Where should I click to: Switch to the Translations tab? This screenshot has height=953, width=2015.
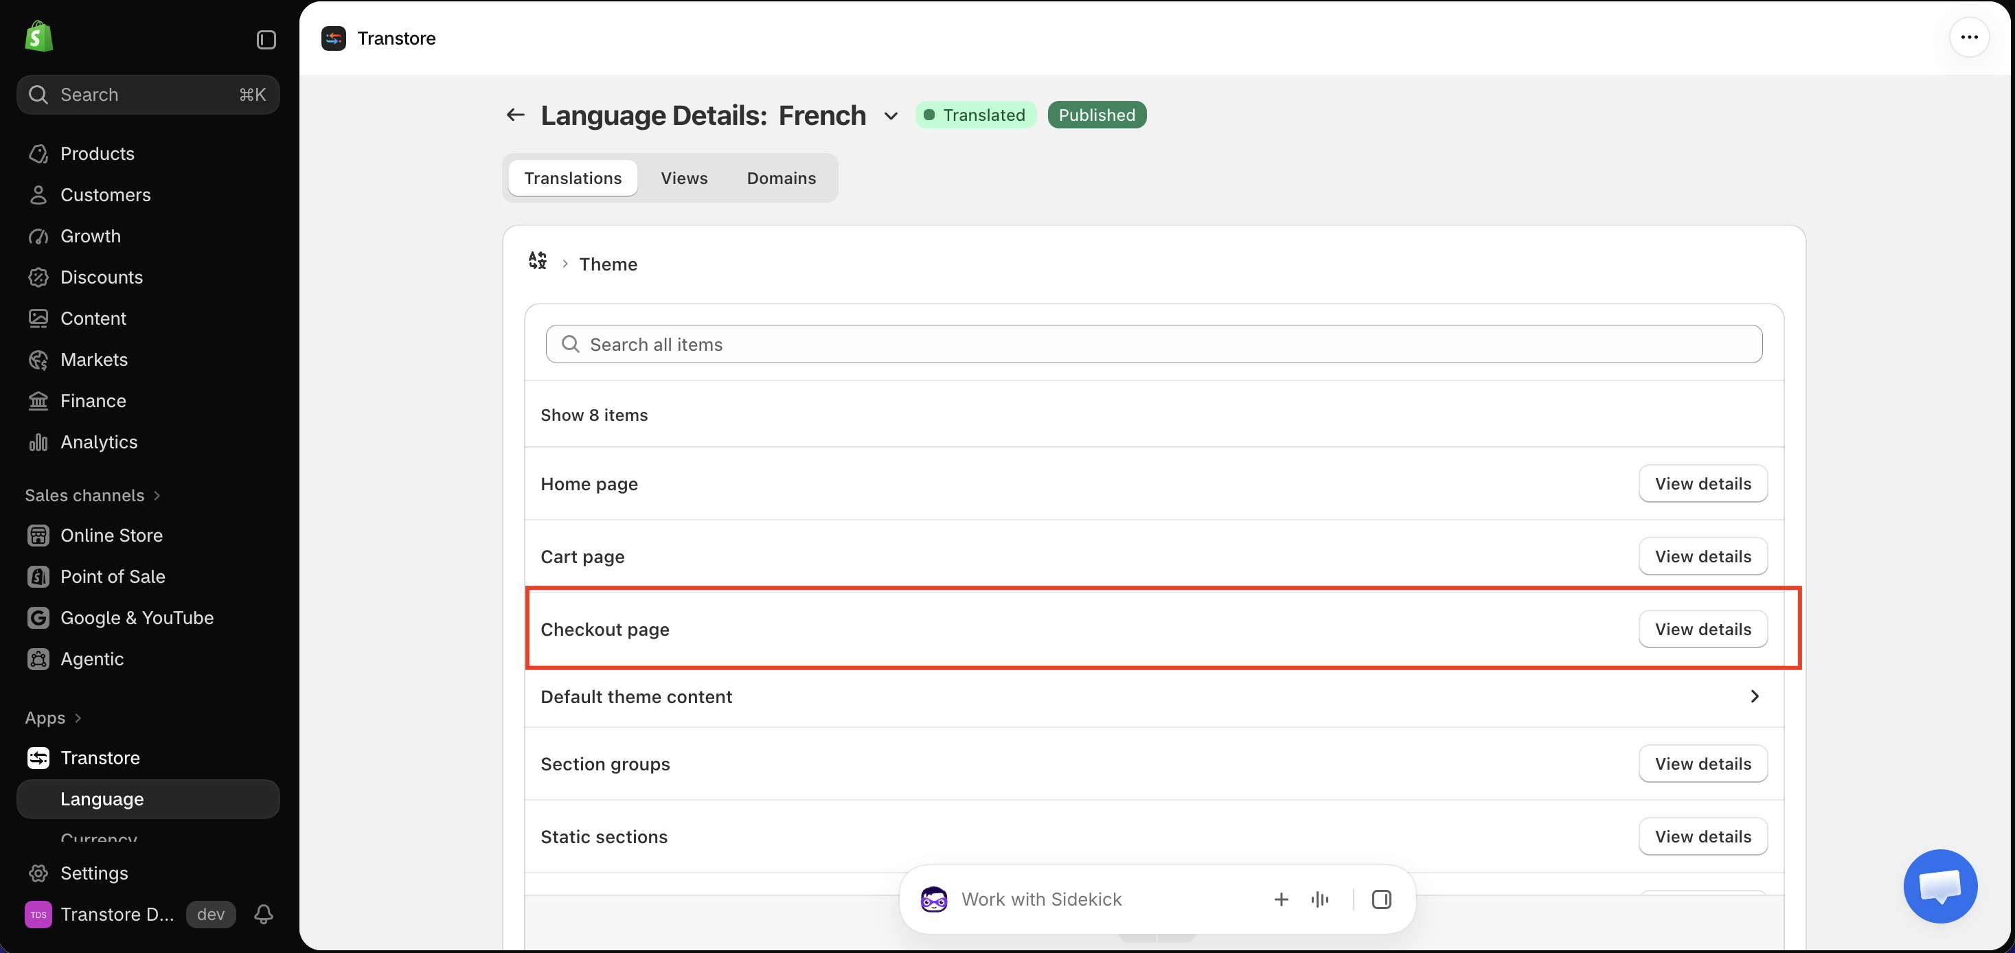573,179
